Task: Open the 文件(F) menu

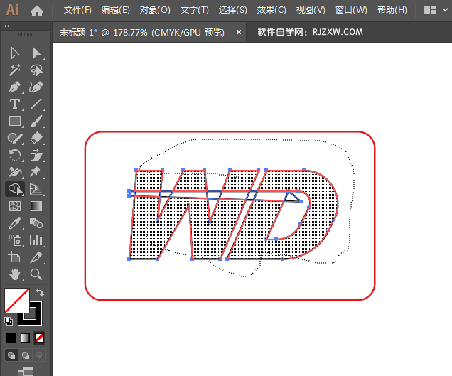Action: pos(77,10)
